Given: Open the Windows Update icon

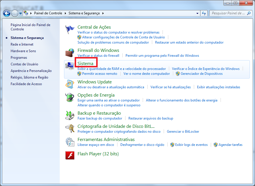Looking at the screenshot, I should click(x=70, y=84).
